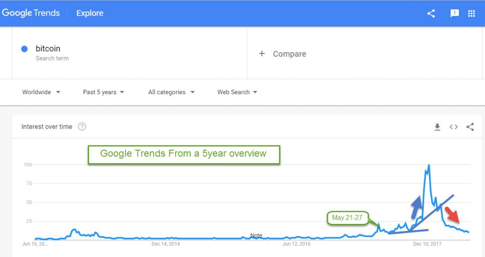
Task: Click the Google Trends logo
Action: pyautogui.click(x=31, y=13)
